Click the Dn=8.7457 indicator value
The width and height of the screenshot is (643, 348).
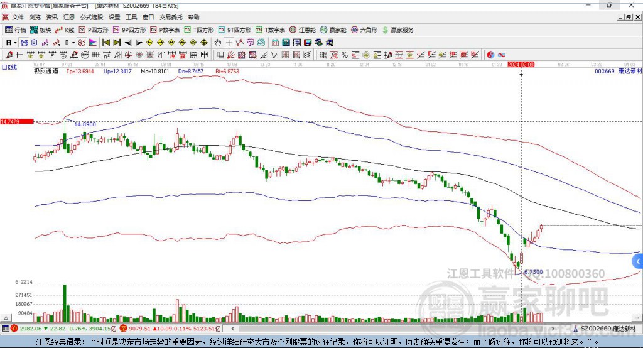tap(191, 72)
